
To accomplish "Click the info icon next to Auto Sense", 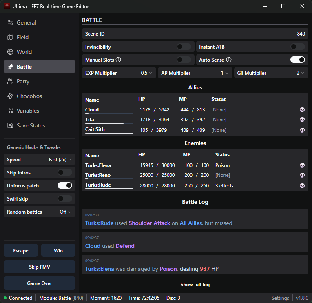I will (229, 60).
